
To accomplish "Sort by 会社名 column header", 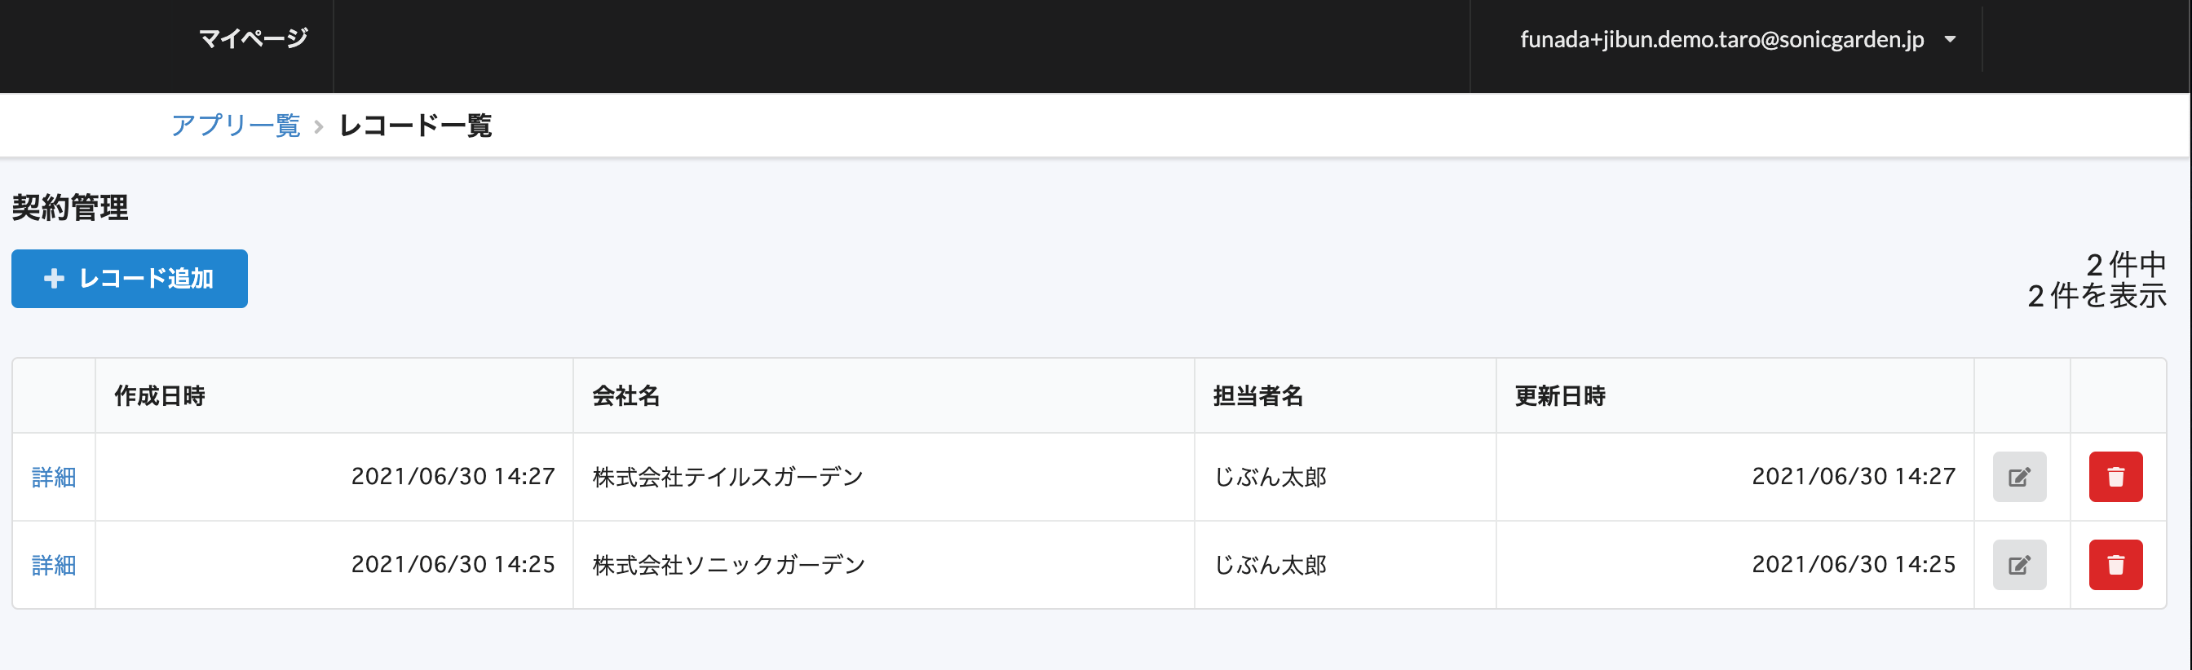I will coord(625,396).
